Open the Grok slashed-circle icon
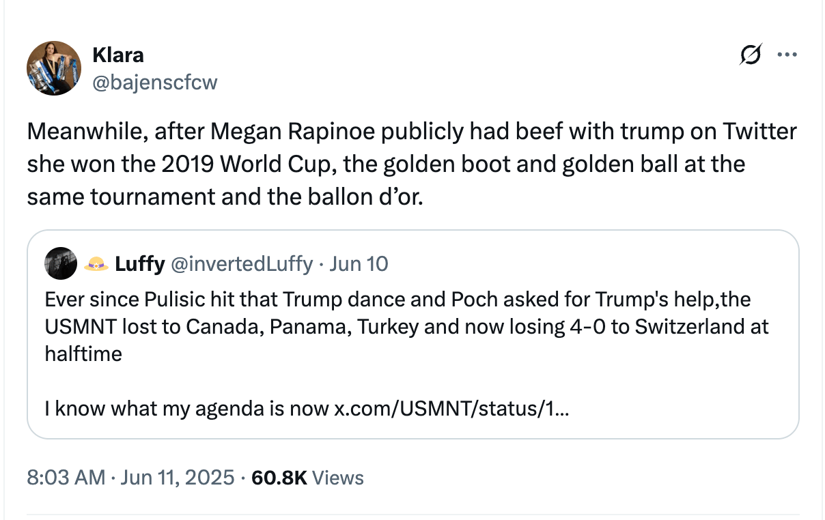Viewport: 825px width, 520px height. tap(751, 55)
